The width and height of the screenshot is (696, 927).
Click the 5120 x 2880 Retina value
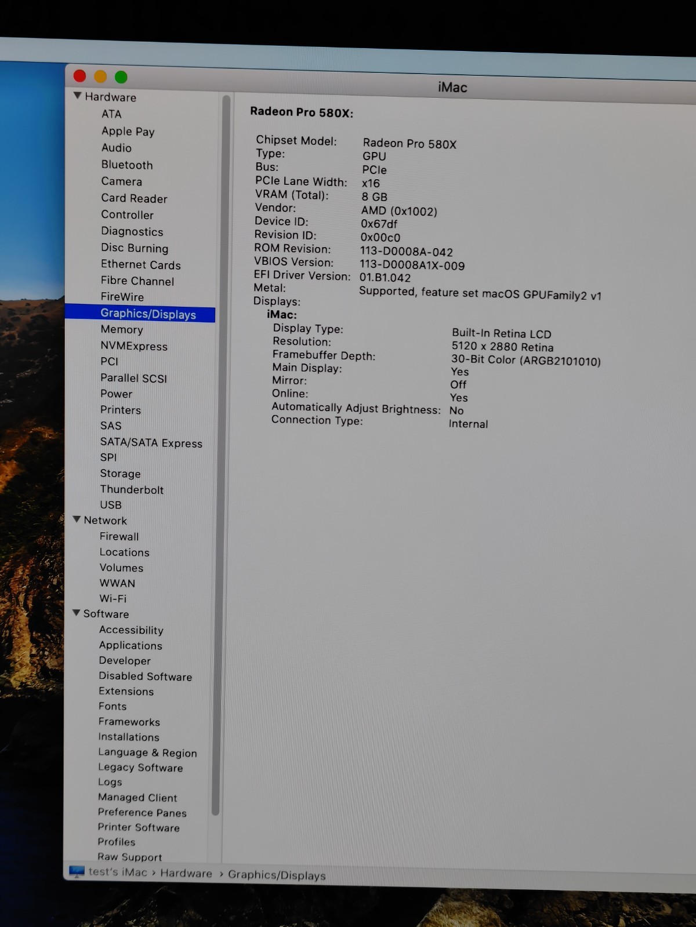[502, 347]
